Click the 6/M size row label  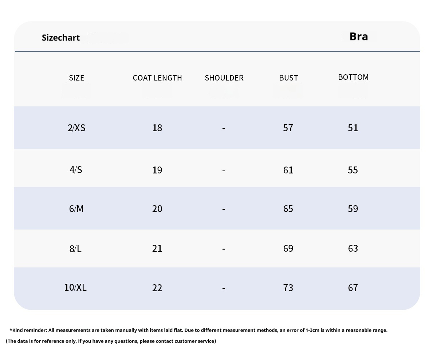click(x=76, y=208)
